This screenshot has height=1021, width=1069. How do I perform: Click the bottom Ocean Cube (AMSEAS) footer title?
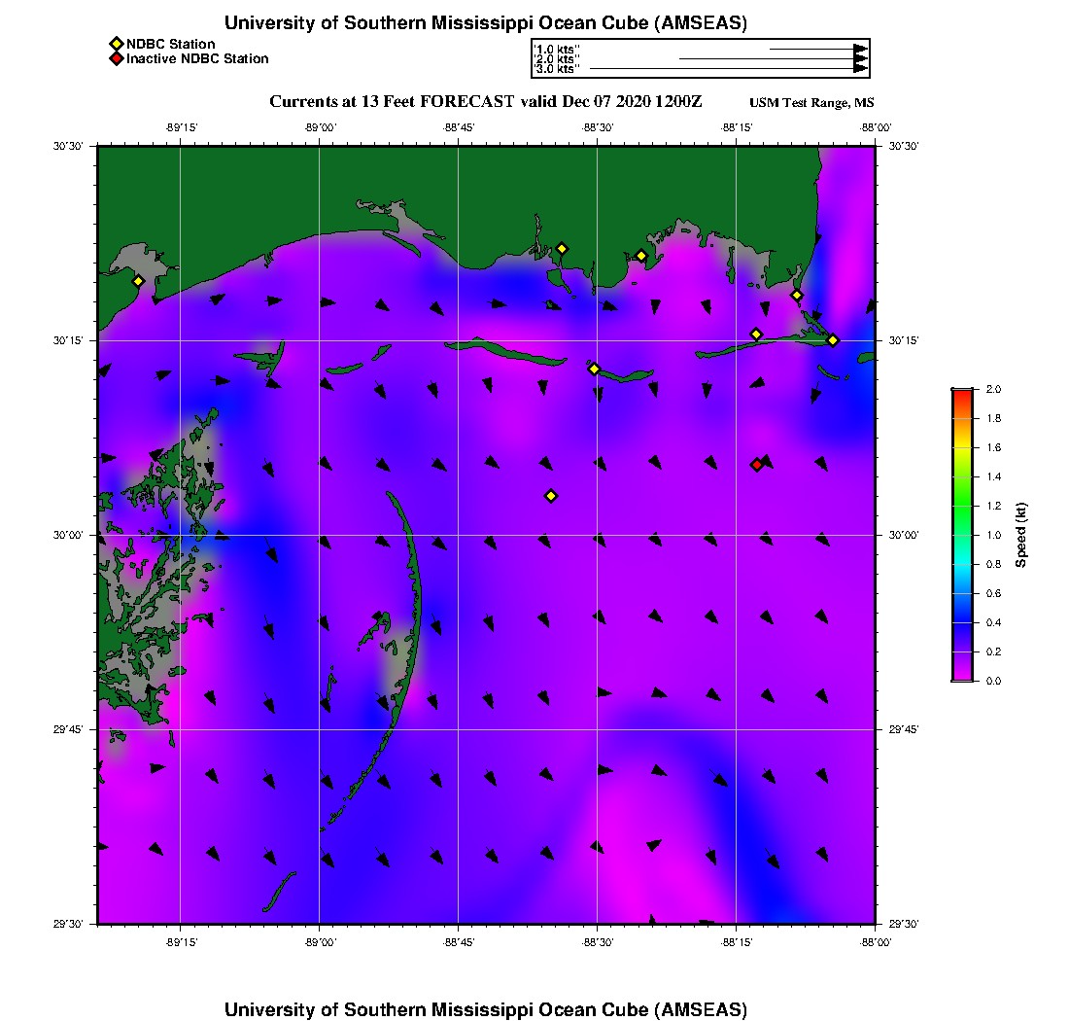[x=485, y=1009]
